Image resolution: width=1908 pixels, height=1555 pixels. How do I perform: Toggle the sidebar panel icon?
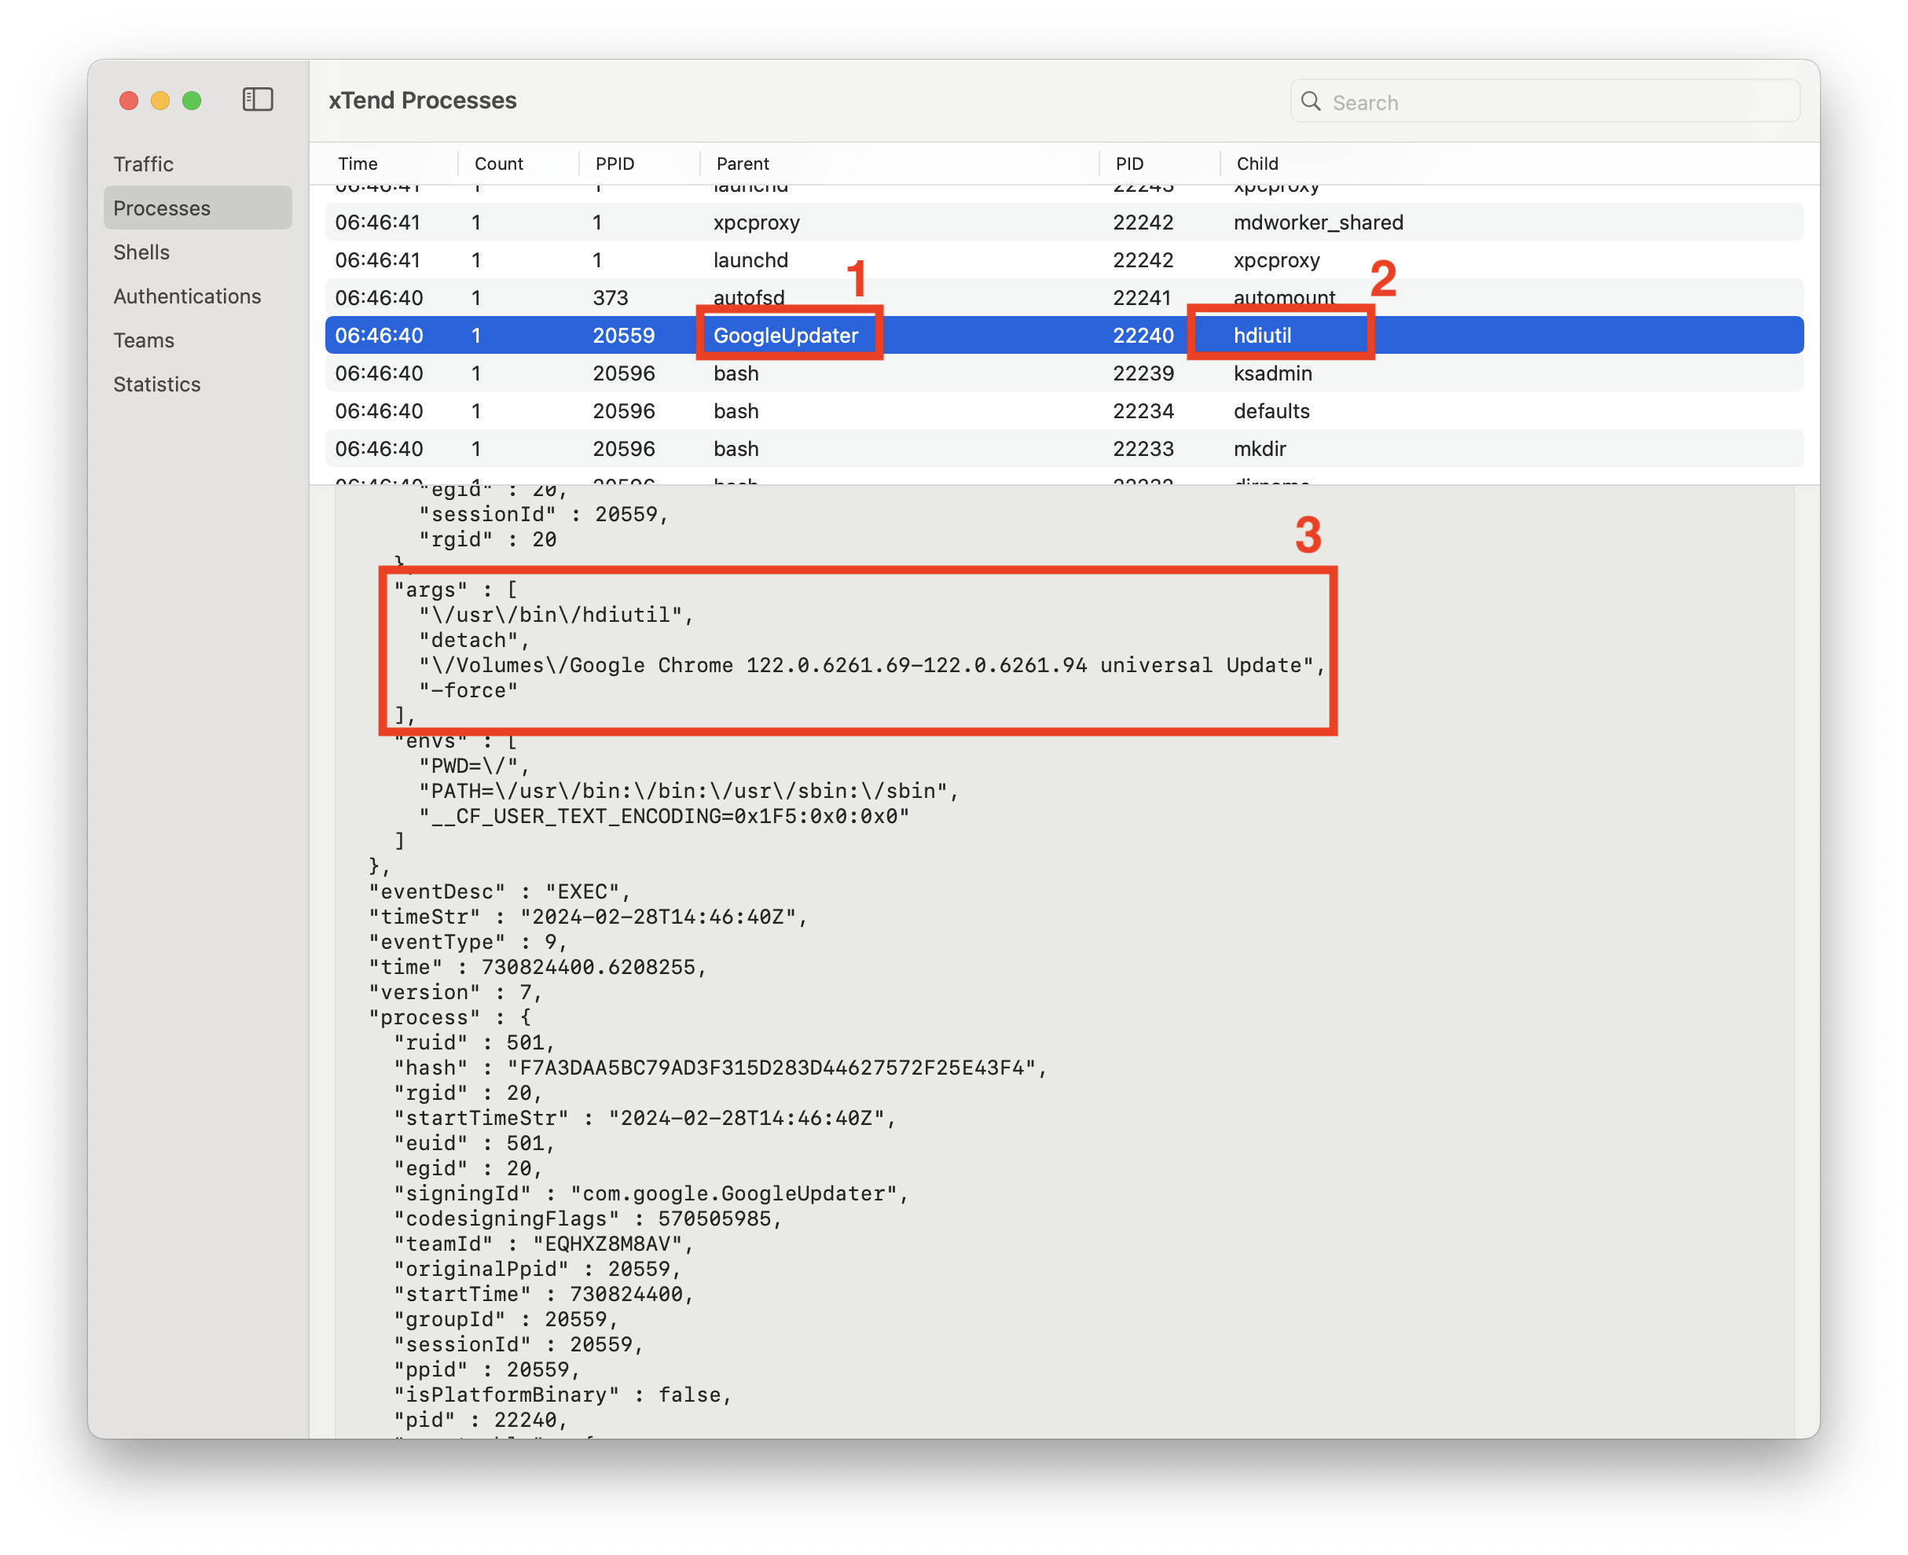tap(258, 99)
